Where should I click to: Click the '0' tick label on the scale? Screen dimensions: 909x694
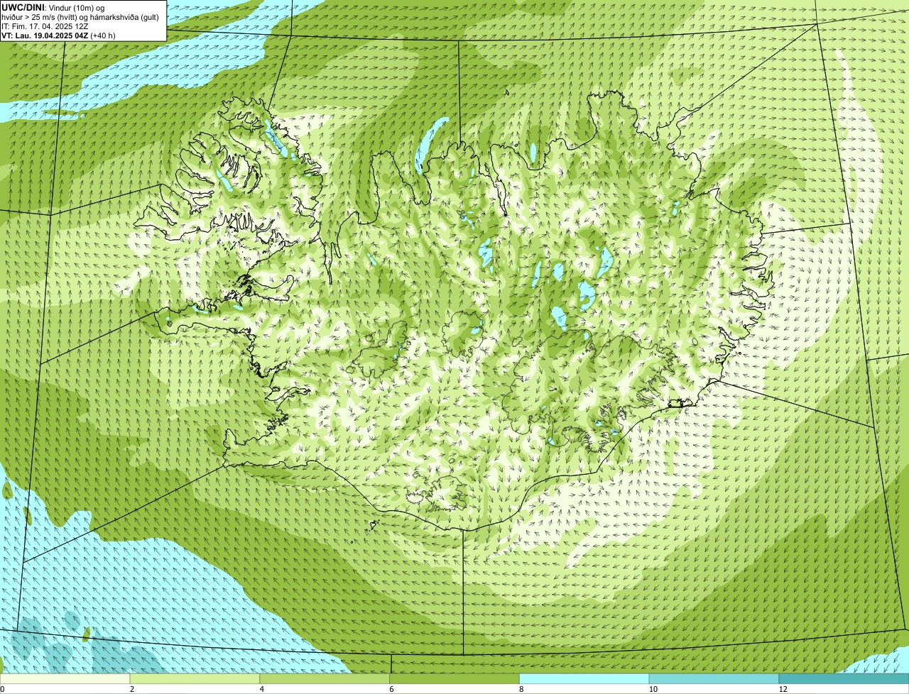(x=3, y=689)
